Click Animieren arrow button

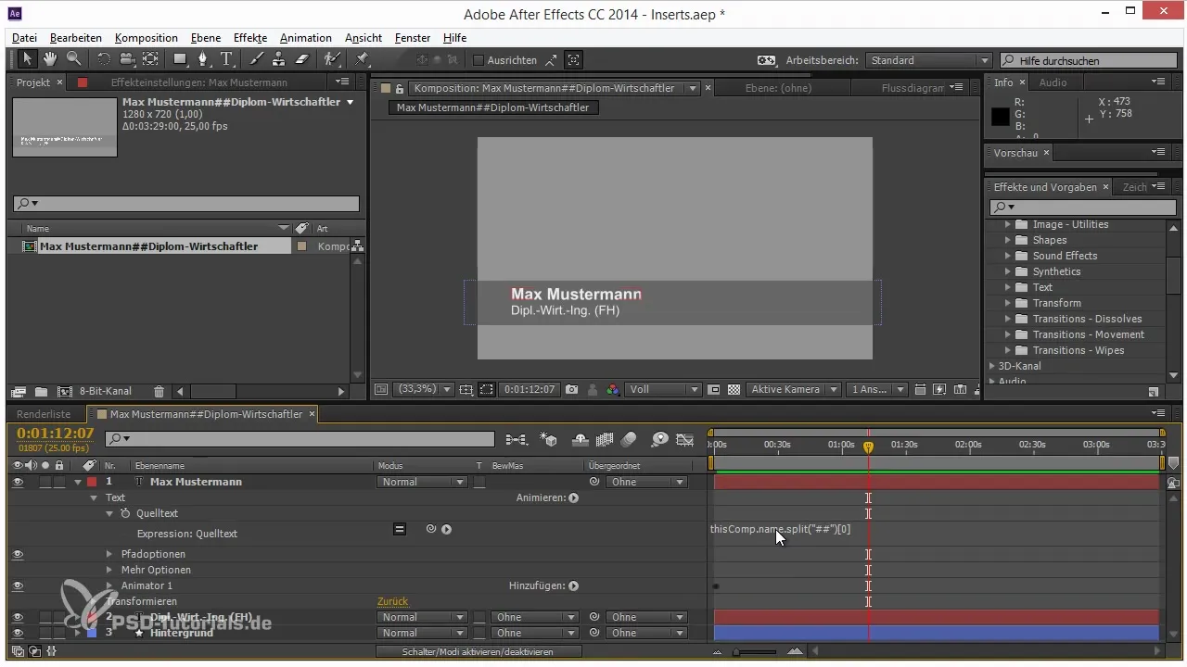(x=573, y=497)
